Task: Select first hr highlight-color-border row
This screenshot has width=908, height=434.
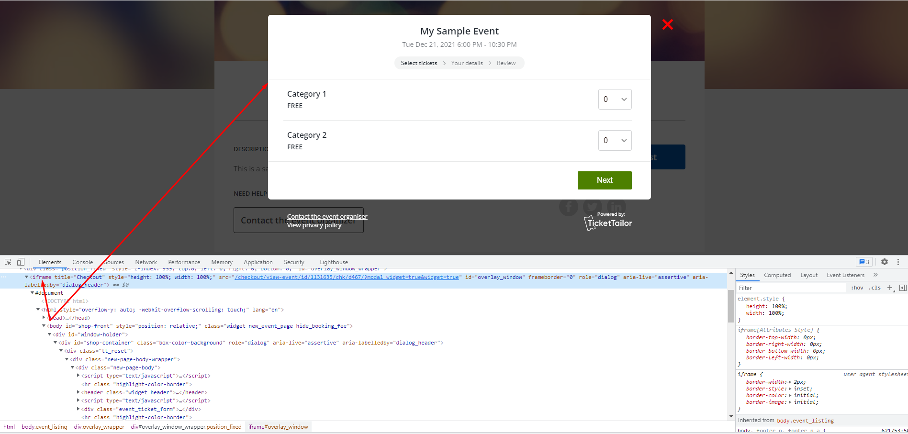Action: tap(136, 384)
